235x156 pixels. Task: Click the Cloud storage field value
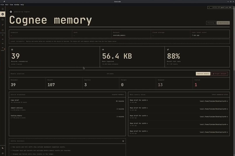click(153, 36)
